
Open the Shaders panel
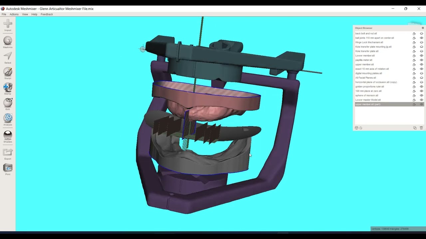8,137
